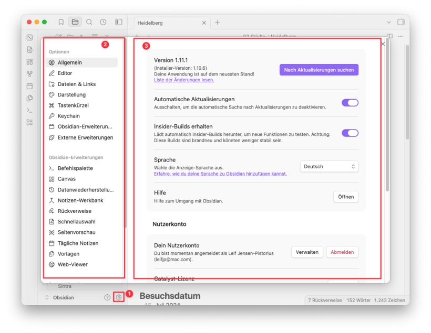Open the Sprache dropdown showing Deutsch
Image resolution: width=431 pixels, height=333 pixels.
click(329, 166)
